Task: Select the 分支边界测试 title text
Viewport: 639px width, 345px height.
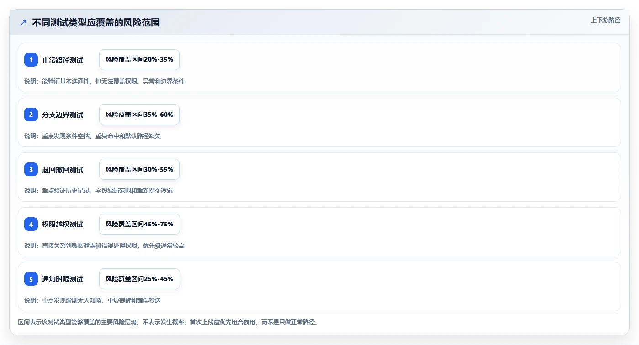Action: pyautogui.click(x=63, y=115)
